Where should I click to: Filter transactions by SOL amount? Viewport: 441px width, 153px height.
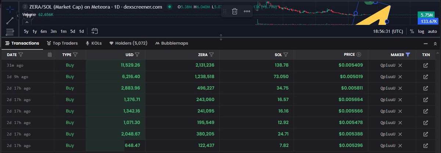286,55
